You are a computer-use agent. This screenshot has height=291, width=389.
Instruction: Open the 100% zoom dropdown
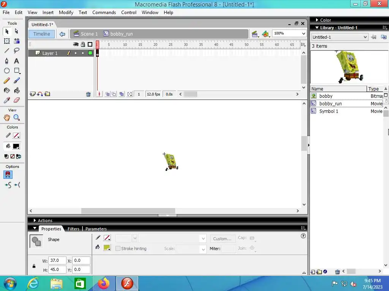point(304,33)
